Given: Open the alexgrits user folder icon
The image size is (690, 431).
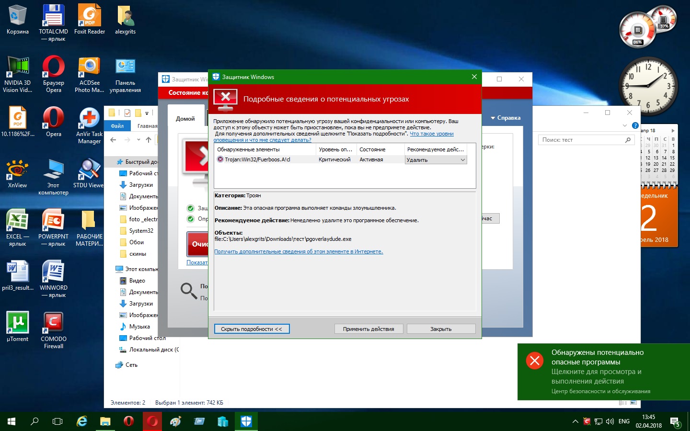Looking at the screenshot, I should coord(125,20).
